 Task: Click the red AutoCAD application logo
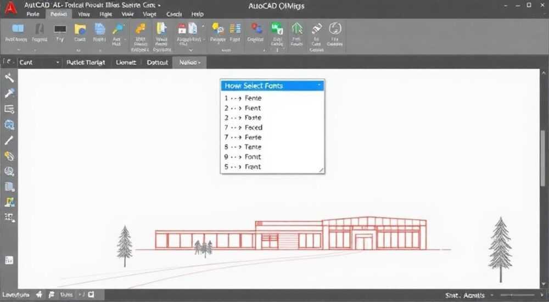click(x=10, y=8)
